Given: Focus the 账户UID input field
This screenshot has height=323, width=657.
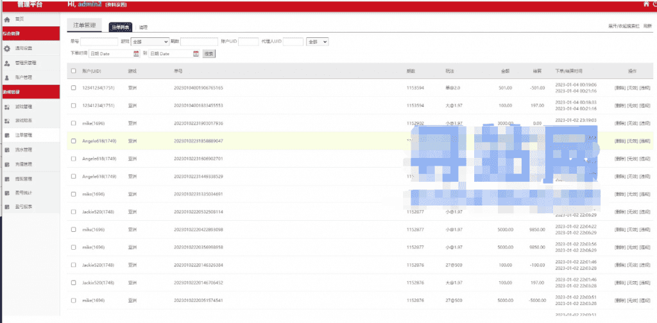Looking at the screenshot, I should pos(248,42).
